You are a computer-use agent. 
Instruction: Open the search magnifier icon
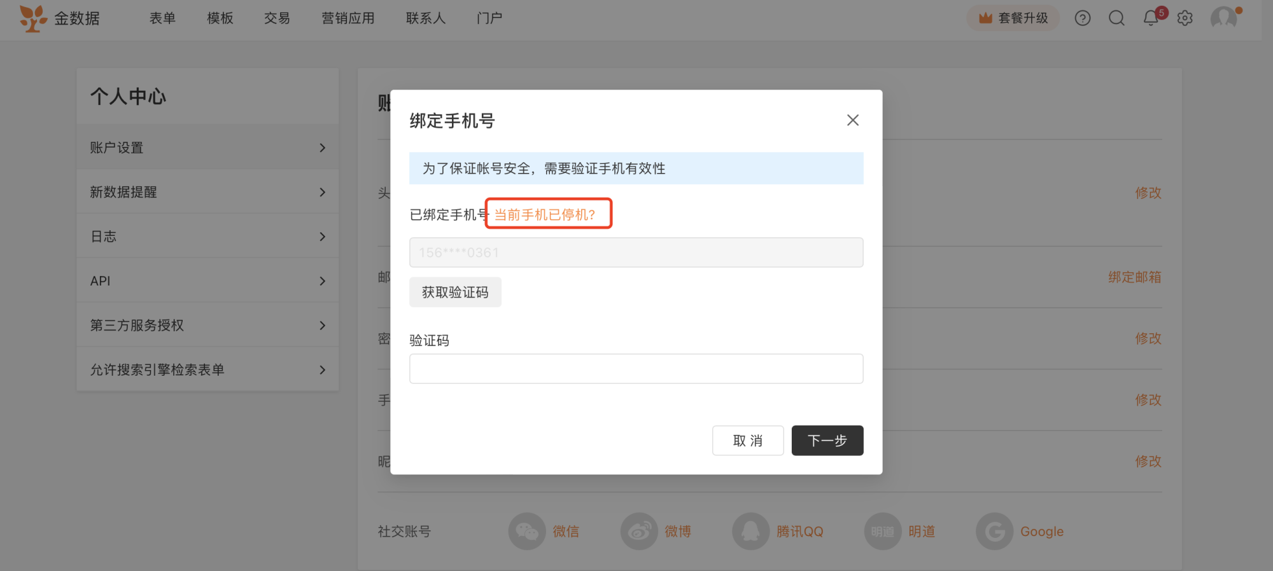(x=1116, y=18)
